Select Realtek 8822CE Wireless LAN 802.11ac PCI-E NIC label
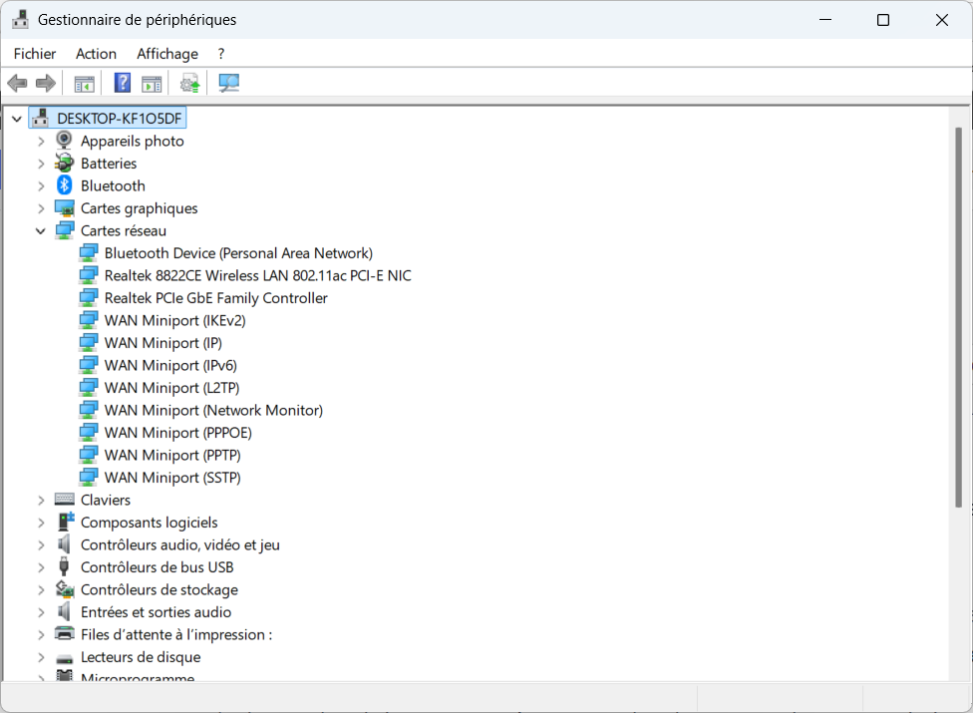973x713 pixels. tap(257, 275)
